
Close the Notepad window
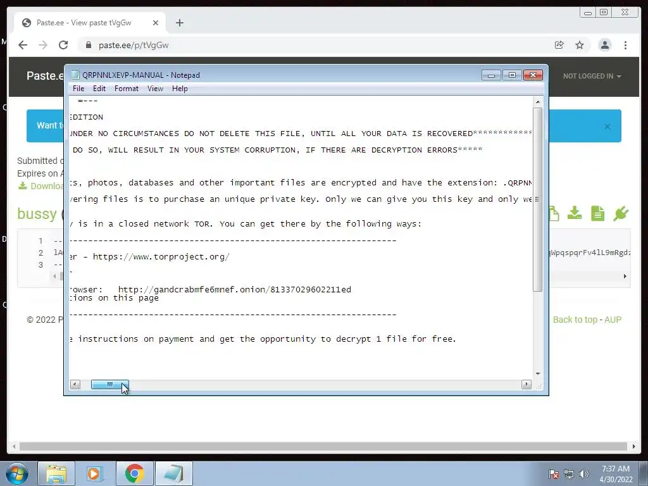point(533,75)
